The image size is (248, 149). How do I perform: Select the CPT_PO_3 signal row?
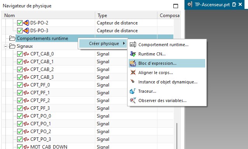[88, 139]
